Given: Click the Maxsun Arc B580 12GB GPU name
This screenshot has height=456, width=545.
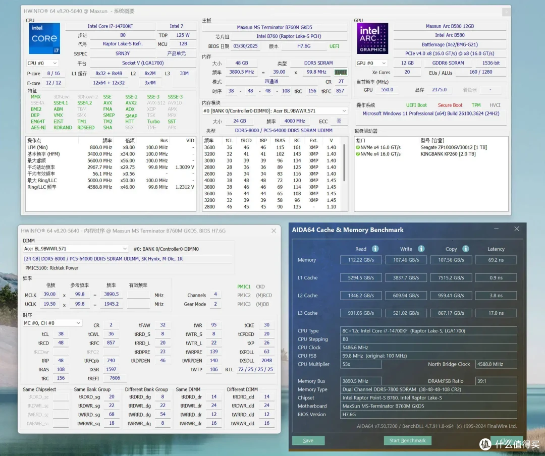Looking at the screenshot, I should click(450, 26).
